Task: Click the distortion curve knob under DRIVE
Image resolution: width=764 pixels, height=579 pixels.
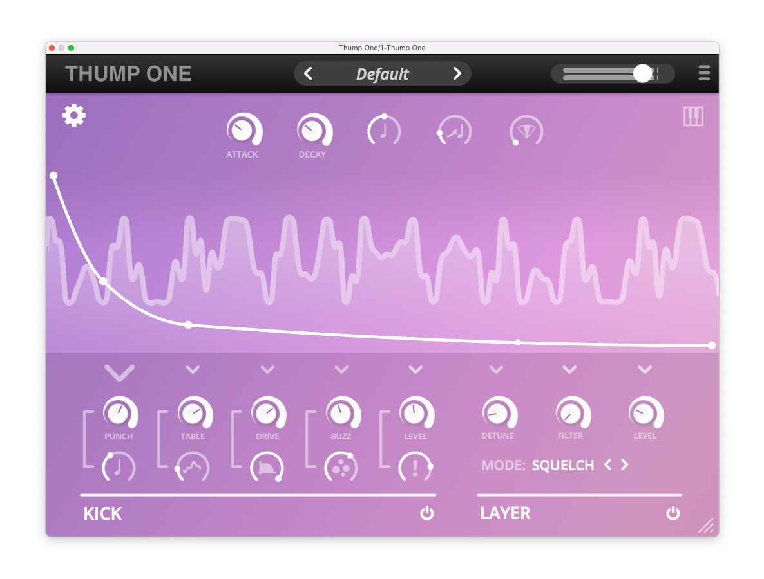Action: [x=267, y=466]
